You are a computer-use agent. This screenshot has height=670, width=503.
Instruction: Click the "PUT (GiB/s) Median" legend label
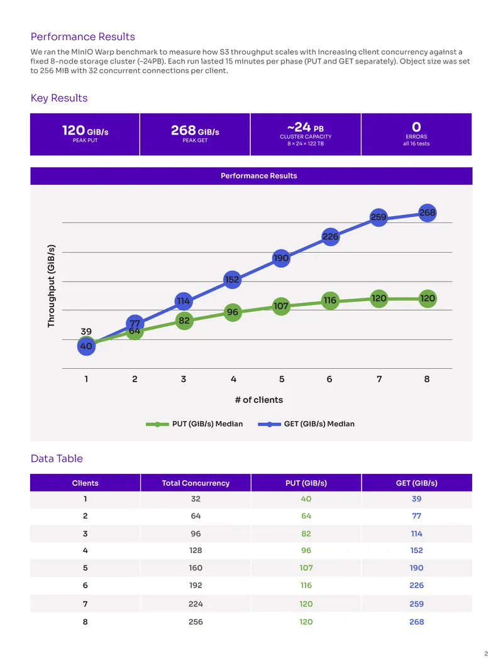[x=207, y=424]
